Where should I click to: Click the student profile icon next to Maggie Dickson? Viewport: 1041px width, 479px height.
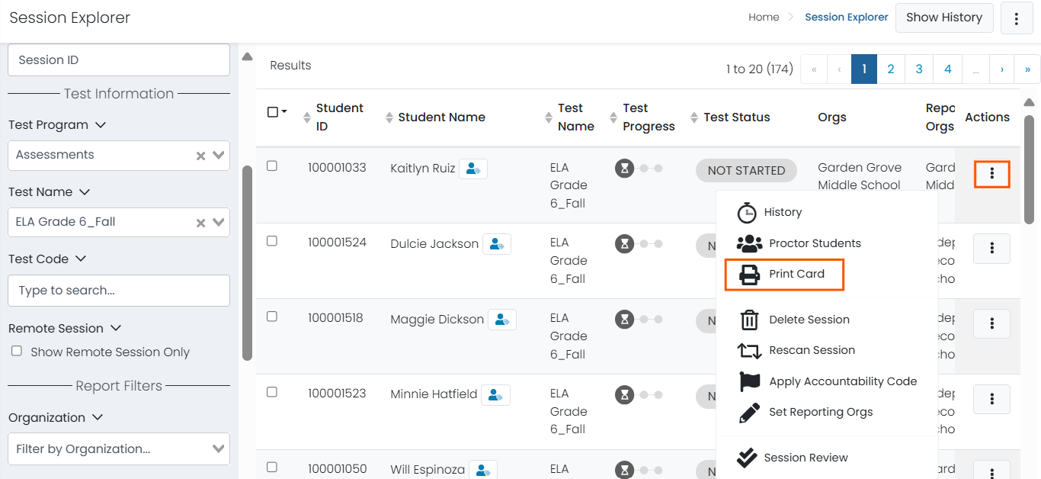coord(501,320)
